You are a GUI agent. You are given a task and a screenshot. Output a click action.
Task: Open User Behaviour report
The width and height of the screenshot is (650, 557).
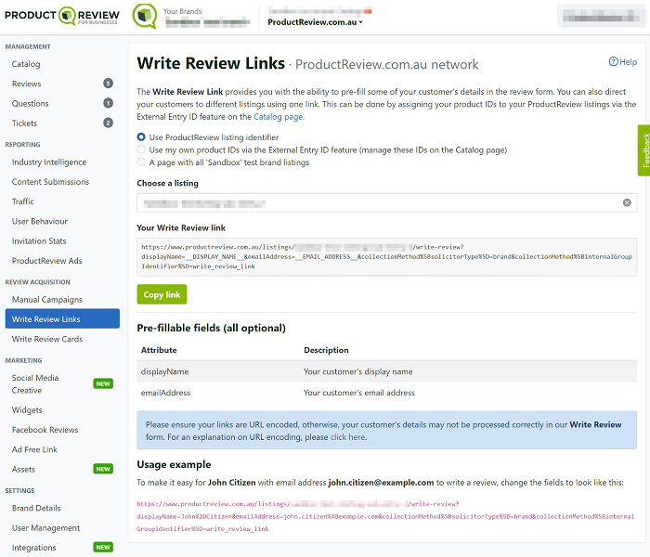coord(40,221)
